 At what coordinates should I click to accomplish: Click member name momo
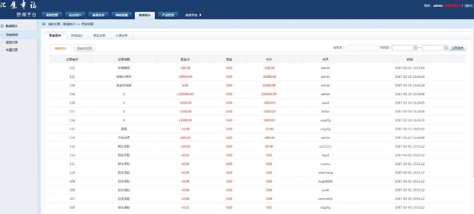coord(325,164)
